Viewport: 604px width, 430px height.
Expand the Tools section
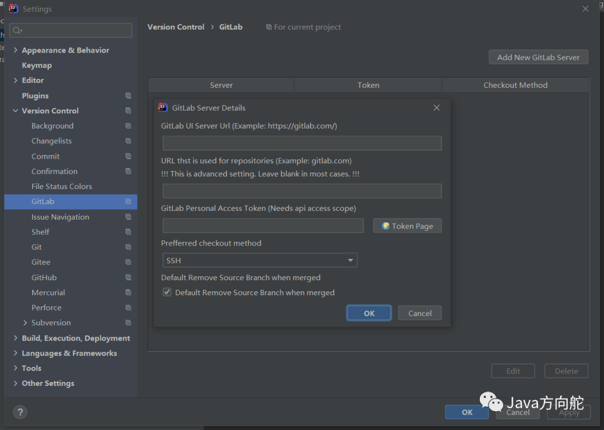pos(16,368)
